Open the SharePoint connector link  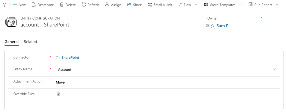click(x=70, y=57)
